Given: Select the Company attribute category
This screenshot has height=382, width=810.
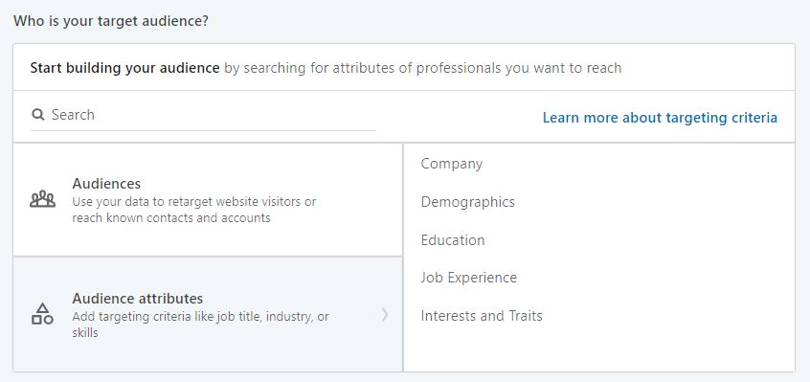Looking at the screenshot, I should [x=452, y=164].
